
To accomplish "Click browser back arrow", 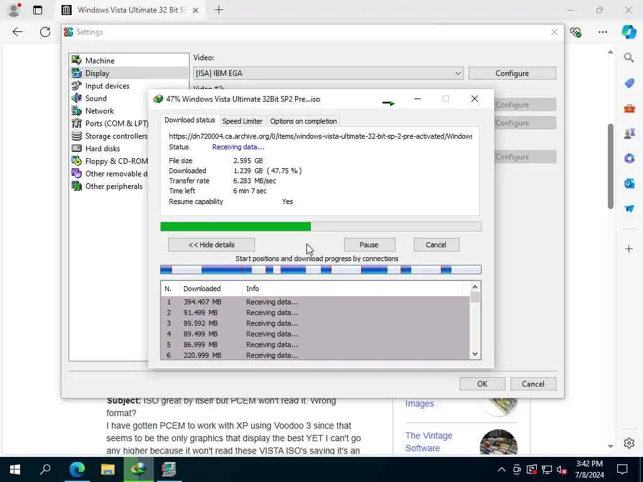I will (17, 32).
